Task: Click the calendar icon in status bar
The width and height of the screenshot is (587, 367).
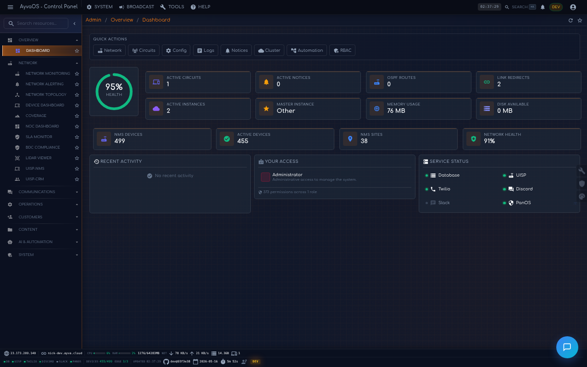Action: click(195, 361)
